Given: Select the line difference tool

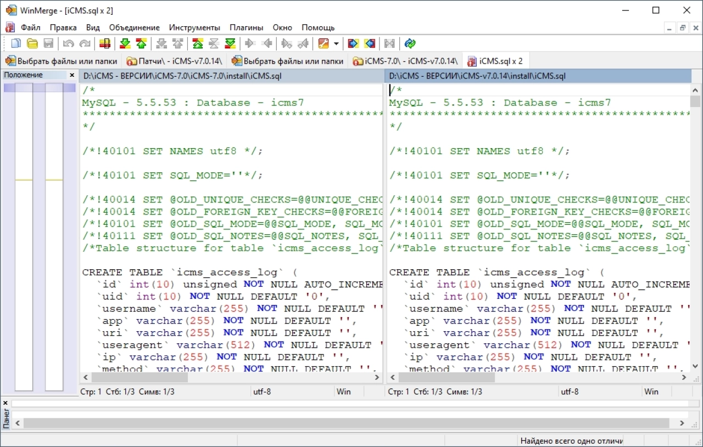Looking at the screenshot, I should pos(105,43).
